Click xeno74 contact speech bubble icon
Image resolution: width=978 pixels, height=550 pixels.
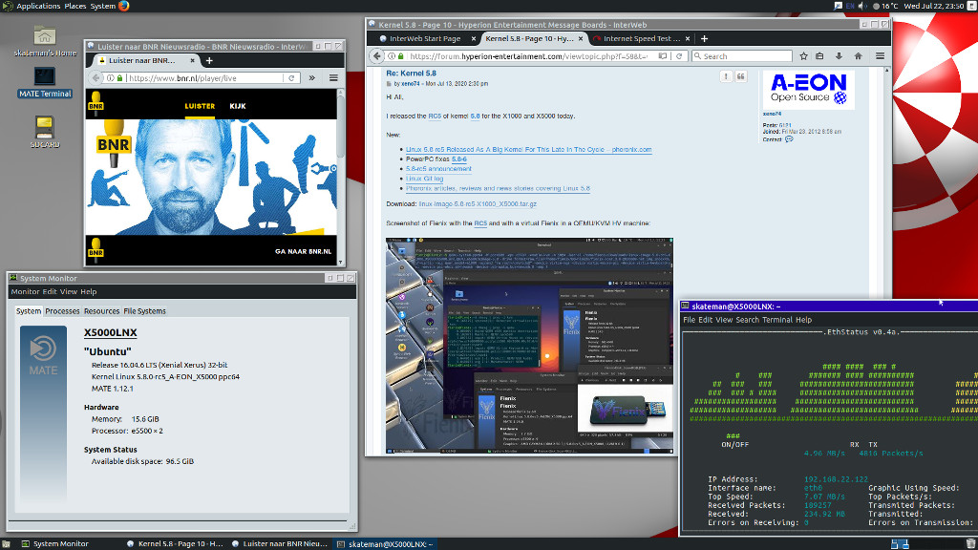(x=789, y=139)
